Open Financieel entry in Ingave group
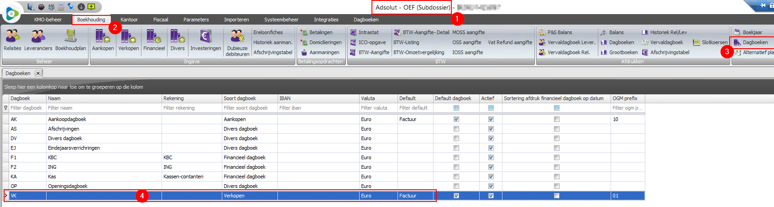 [x=154, y=40]
